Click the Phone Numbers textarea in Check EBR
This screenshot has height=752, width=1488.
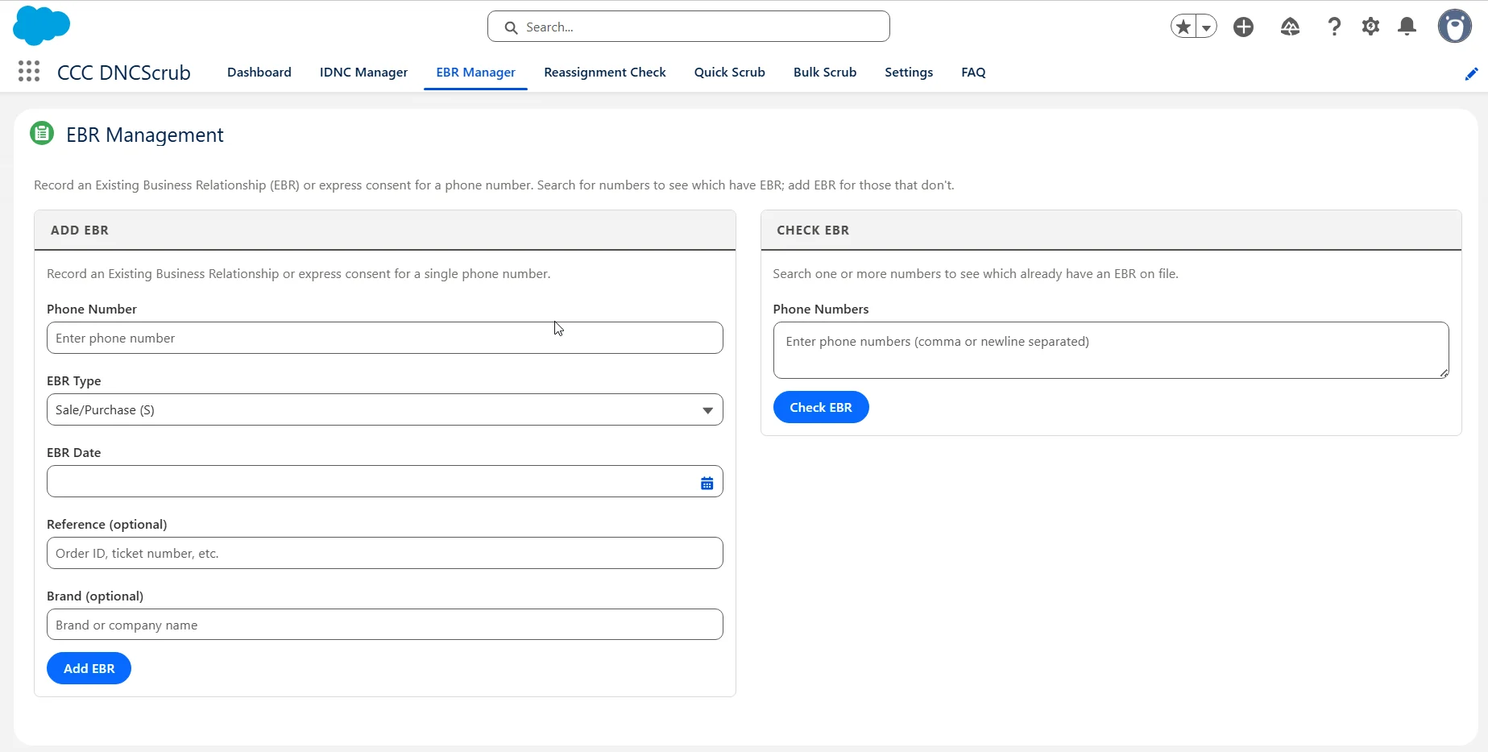[x=1111, y=351]
